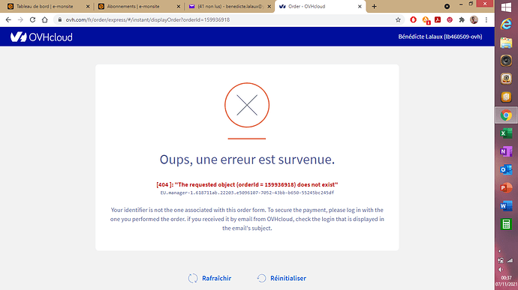This screenshot has height=290, width=518.
Task: Open a new browser tab with plus icon
Action: pyautogui.click(x=374, y=6)
